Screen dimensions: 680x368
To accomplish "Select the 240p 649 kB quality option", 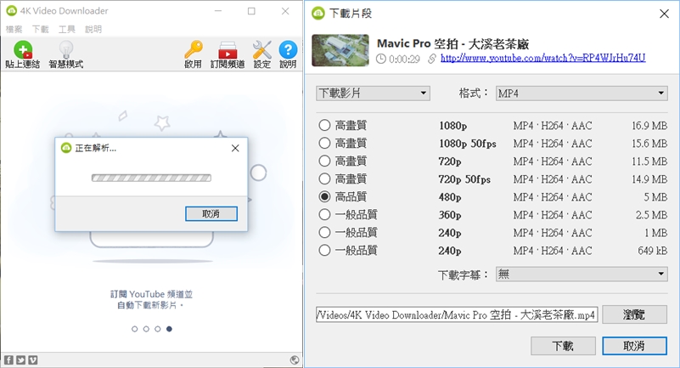I will click(324, 250).
